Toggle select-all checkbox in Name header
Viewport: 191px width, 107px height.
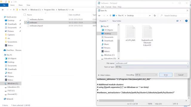pyautogui.click(x=25, y=15)
